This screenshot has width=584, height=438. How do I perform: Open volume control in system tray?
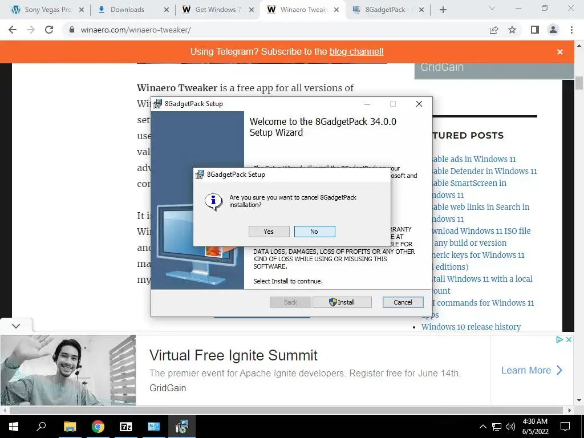[x=510, y=427]
